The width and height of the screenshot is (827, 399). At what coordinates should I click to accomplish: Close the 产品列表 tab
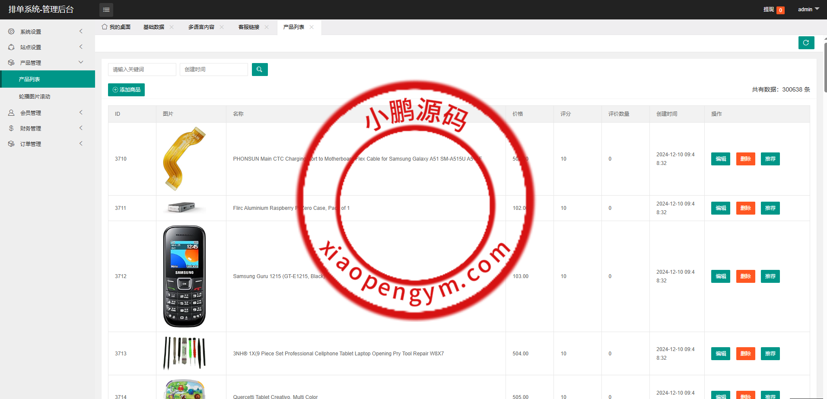[312, 27]
